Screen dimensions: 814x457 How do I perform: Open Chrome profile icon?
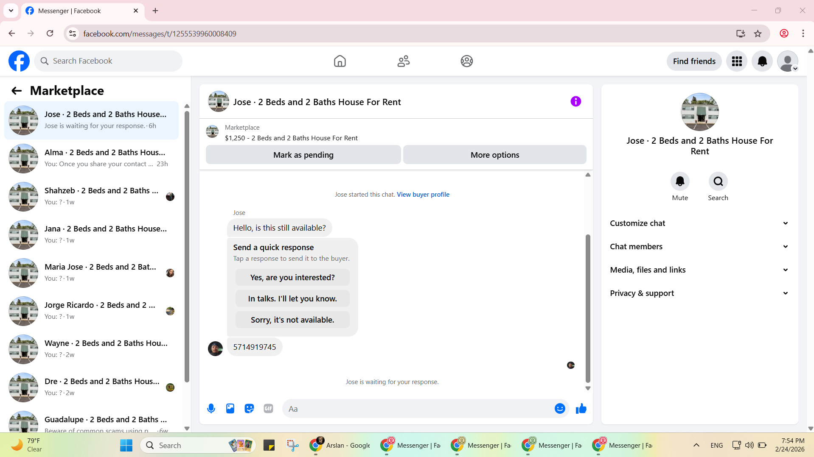(784, 33)
